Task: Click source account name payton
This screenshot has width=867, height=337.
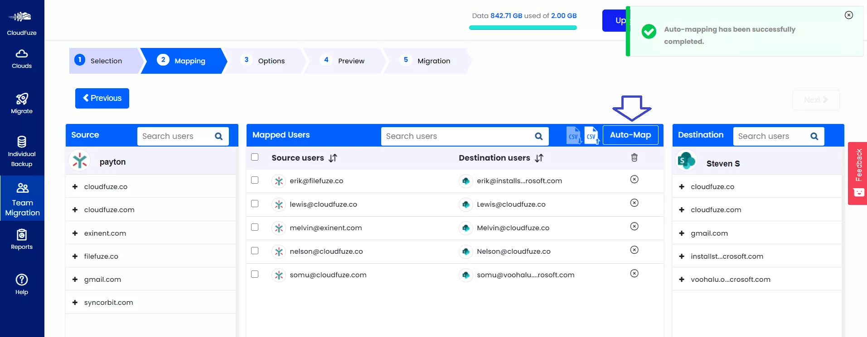Action: pos(112,162)
